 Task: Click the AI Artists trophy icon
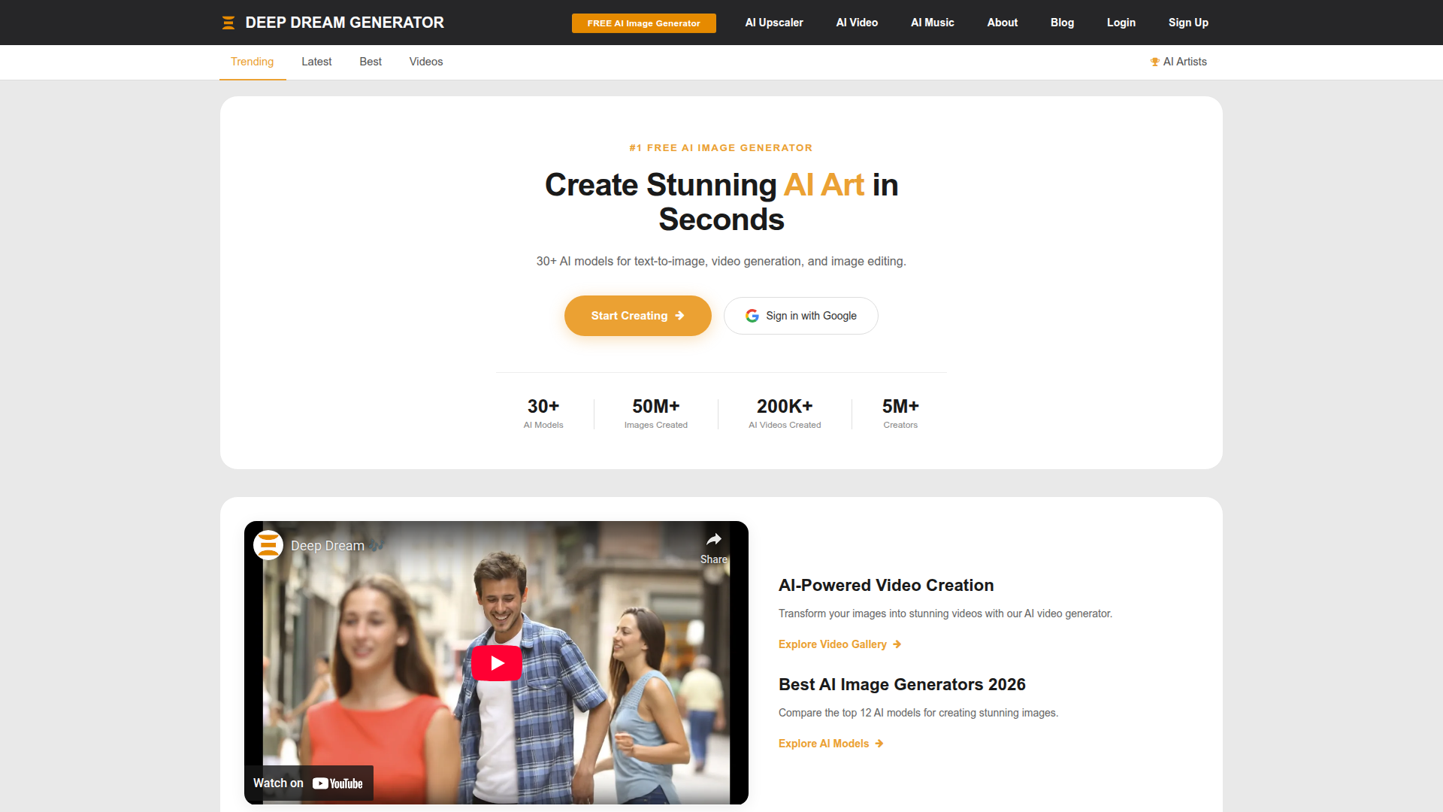point(1154,62)
